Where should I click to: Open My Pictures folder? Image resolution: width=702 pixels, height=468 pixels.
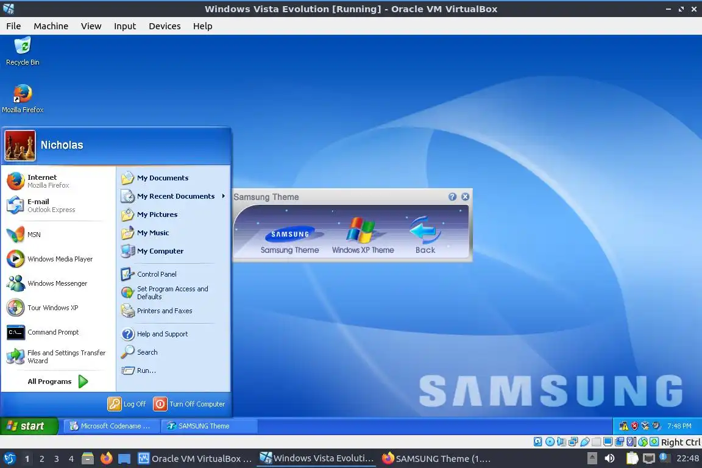[x=174, y=214]
